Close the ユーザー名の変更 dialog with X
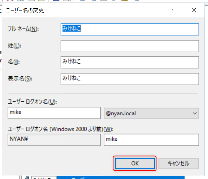Viewport: 208px width, 179px height. [x=194, y=10]
